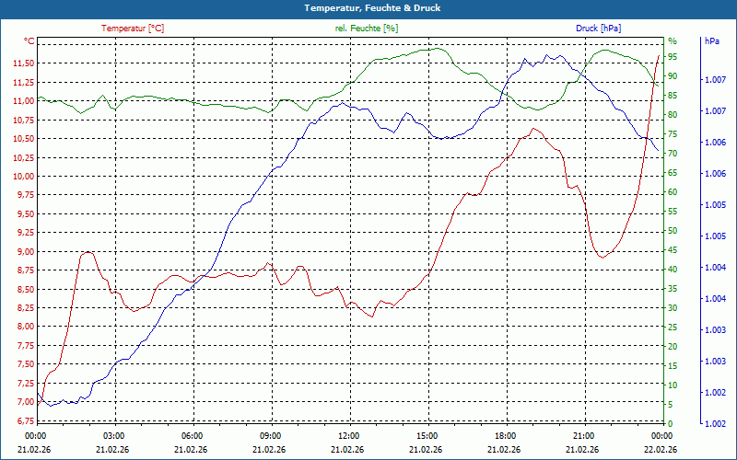
Task: Click the 15 humidity axis value
Action: coord(673,365)
